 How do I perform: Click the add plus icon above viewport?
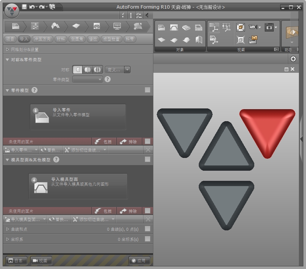[293, 59]
